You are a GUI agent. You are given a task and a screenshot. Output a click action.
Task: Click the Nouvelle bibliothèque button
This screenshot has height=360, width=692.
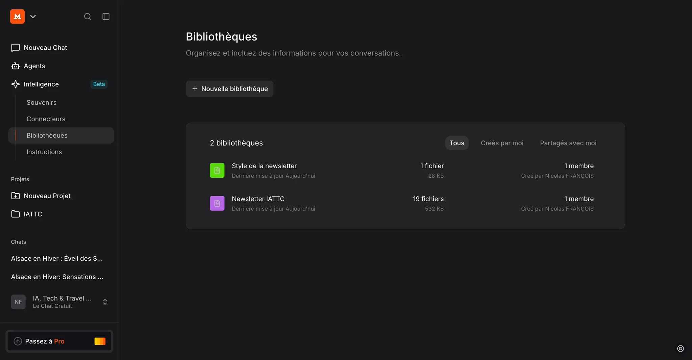pyautogui.click(x=229, y=89)
